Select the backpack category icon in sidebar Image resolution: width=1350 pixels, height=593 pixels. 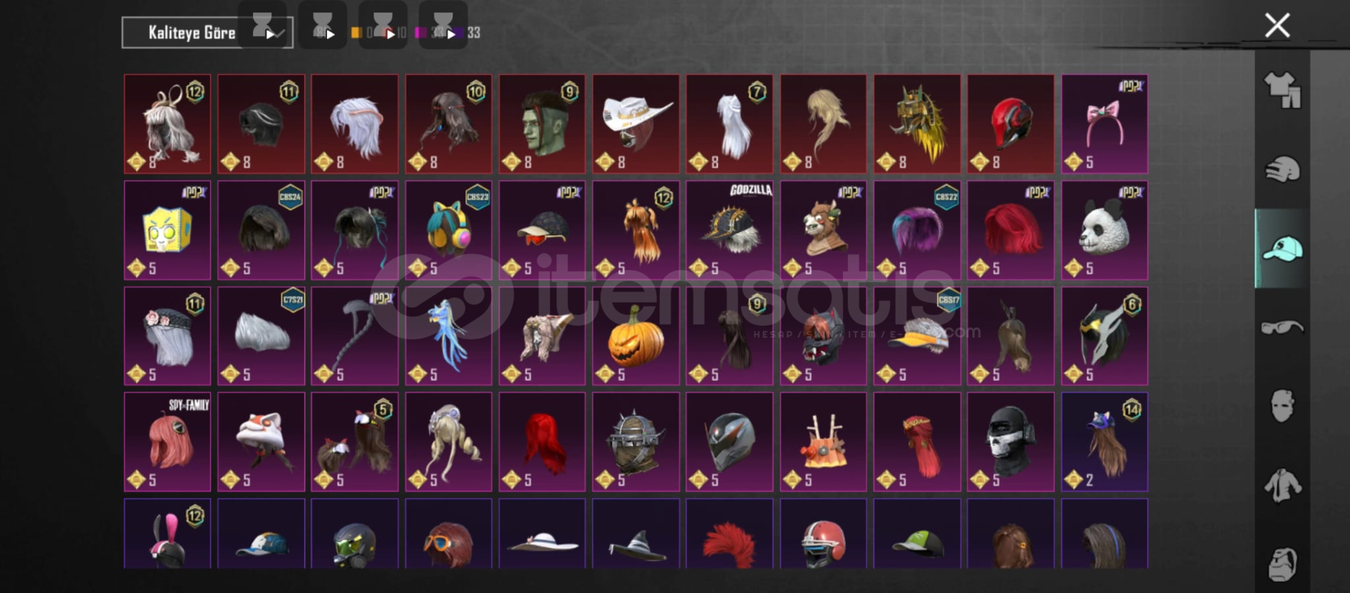[x=1282, y=564]
